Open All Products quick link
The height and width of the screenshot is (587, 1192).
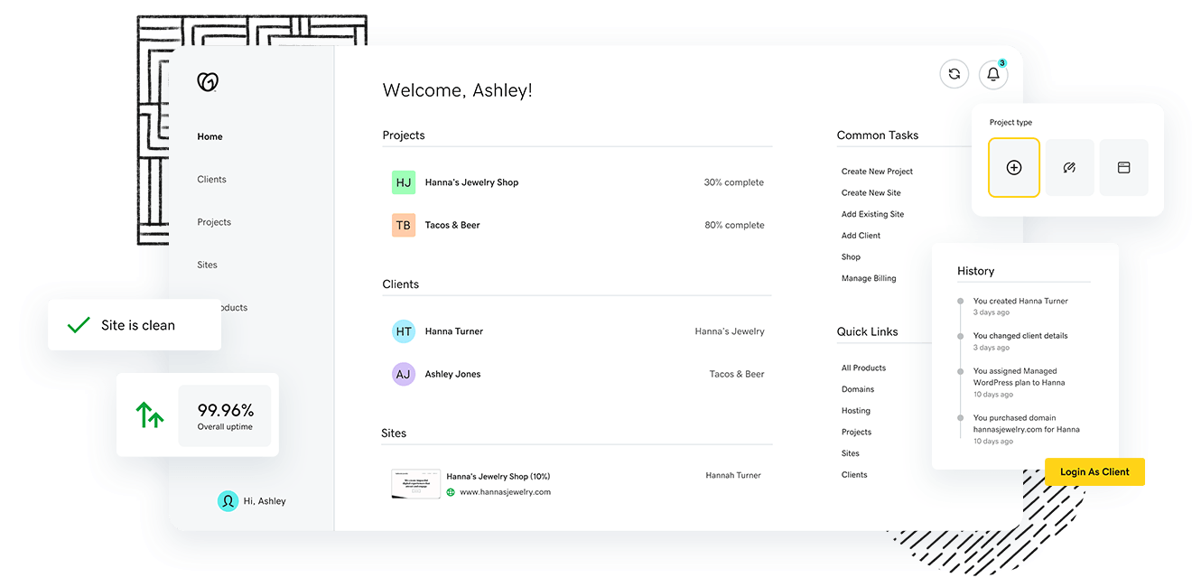click(x=863, y=368)
